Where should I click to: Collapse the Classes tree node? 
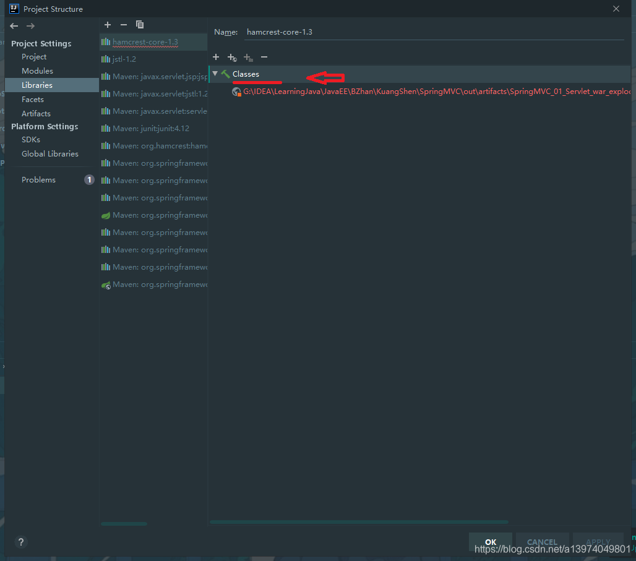click(x=215, y=74)
